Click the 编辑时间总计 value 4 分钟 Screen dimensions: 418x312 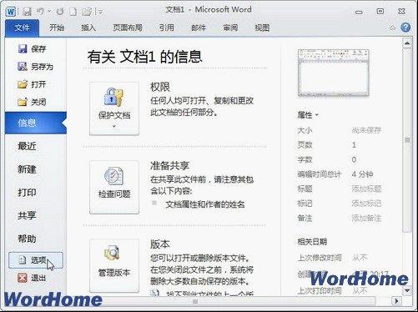pyautogui.click(x=362, y=174)
